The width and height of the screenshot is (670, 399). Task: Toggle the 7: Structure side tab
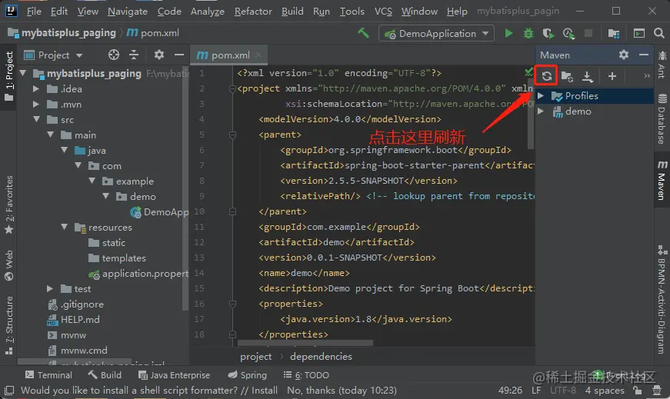pyautogui.click(x=9, y=325)
